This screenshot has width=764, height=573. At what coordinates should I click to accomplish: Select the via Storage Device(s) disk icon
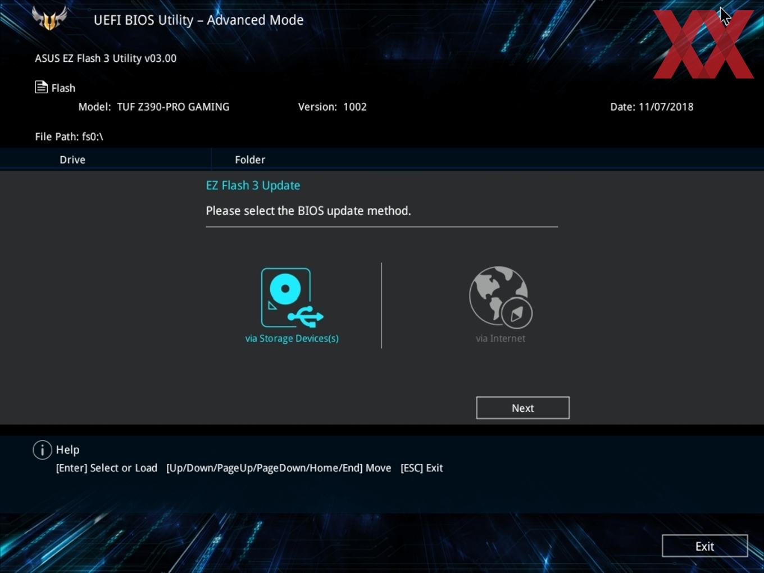coord(292,297)
